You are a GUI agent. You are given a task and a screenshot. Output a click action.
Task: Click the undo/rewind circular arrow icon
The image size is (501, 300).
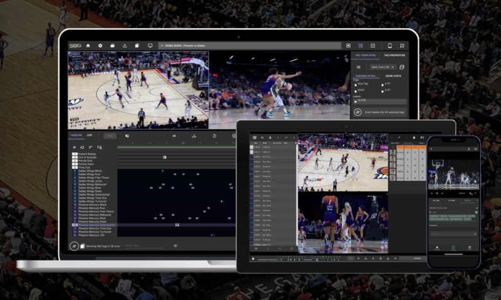click(x=215, y=135)
